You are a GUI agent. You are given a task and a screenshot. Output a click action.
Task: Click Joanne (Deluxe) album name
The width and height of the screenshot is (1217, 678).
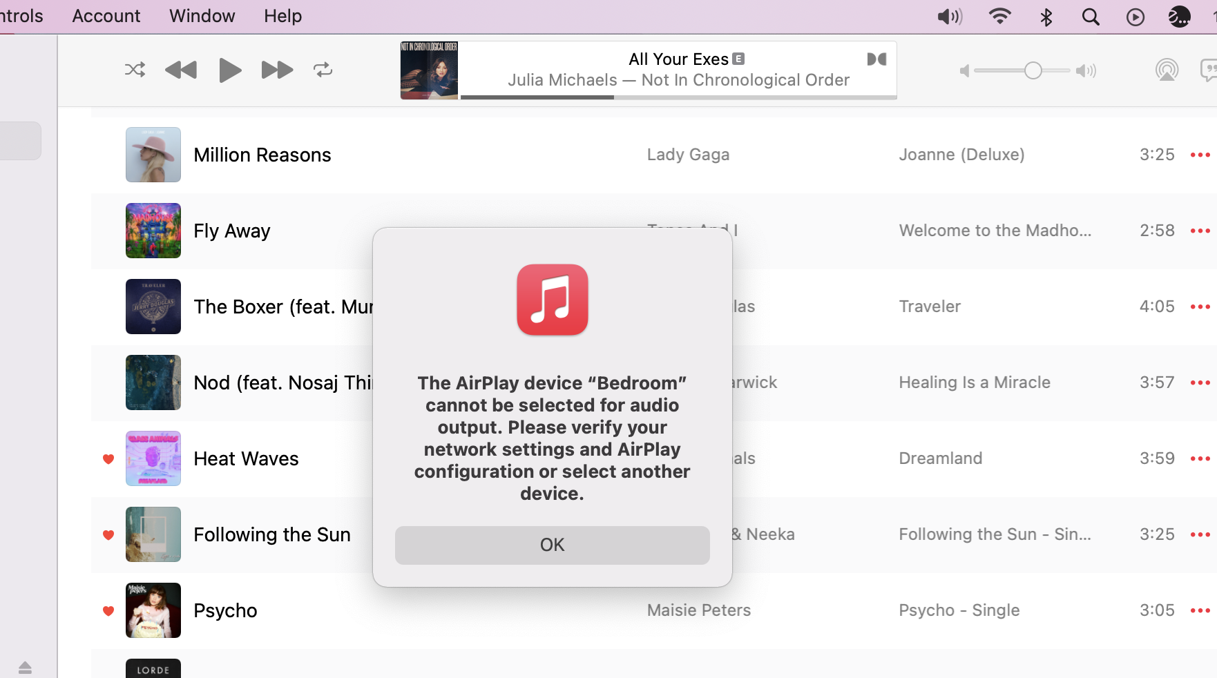[961, 155]
